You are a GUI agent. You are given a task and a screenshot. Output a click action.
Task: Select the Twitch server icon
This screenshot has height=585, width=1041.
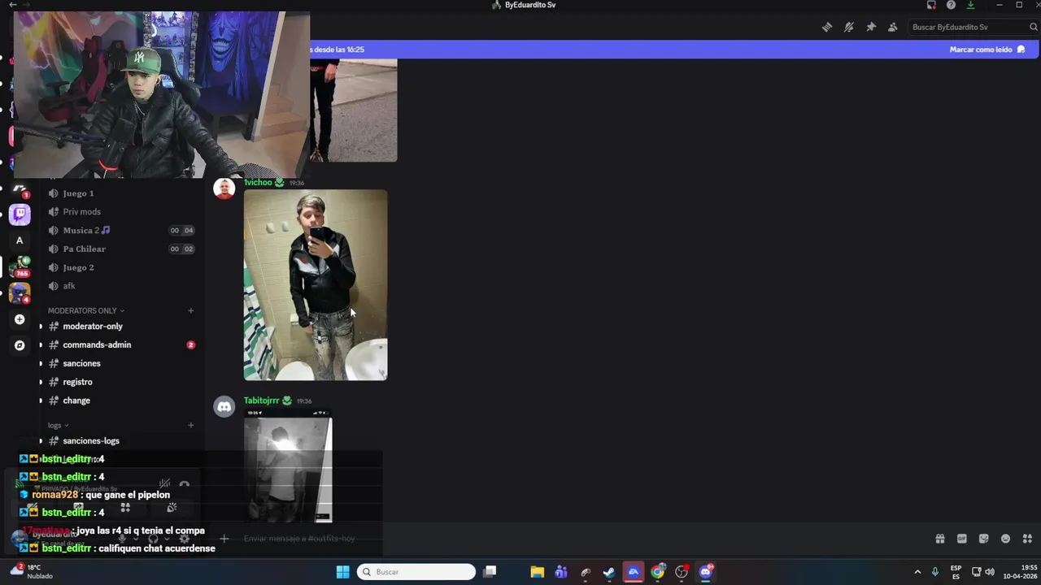coord(20,214)
